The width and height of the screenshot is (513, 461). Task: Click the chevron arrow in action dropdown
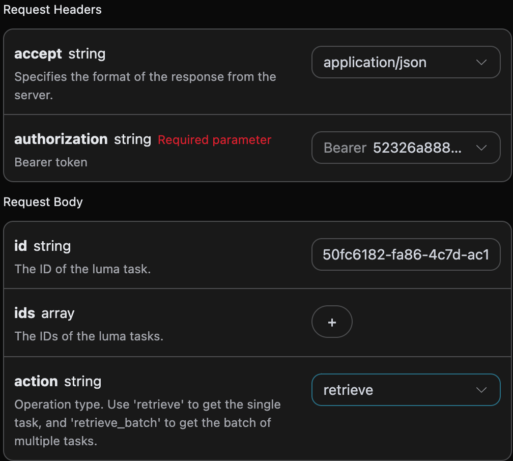[481, 390]
